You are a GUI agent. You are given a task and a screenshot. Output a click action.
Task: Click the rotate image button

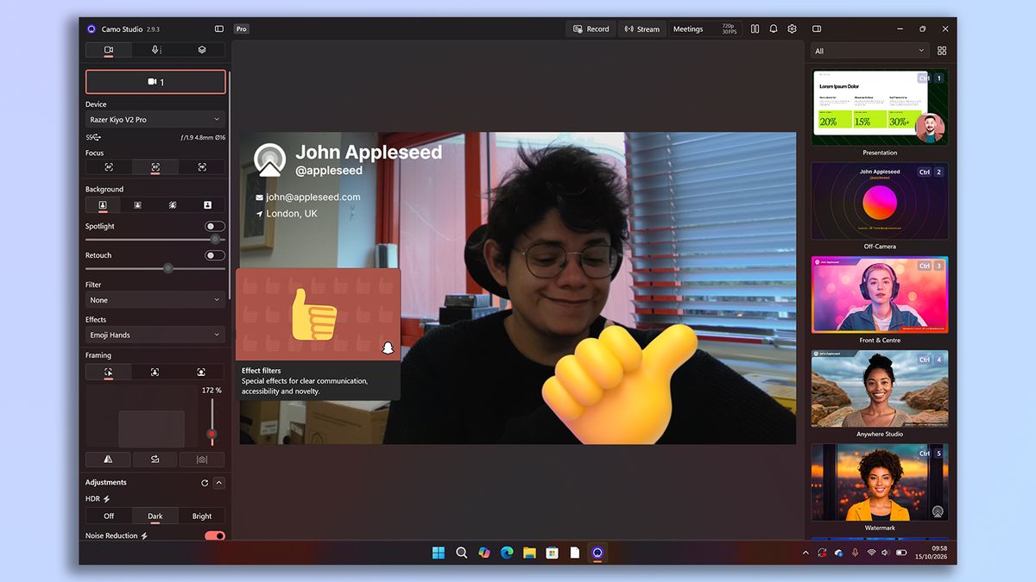(155, 460)
